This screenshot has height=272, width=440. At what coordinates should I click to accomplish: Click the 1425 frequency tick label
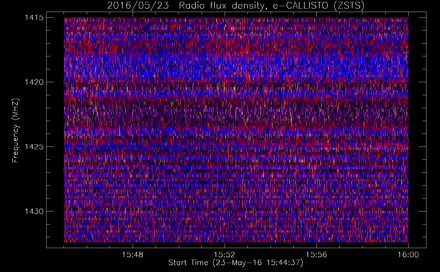(x=34, y=147)
